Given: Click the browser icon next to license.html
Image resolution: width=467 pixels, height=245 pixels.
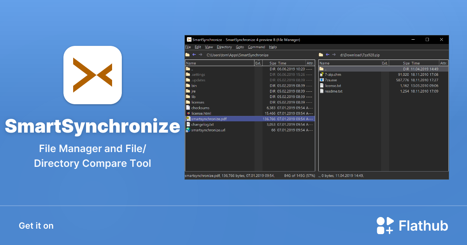Looking at the screenshot, I should pyautogui.click(x=188, y=113).
